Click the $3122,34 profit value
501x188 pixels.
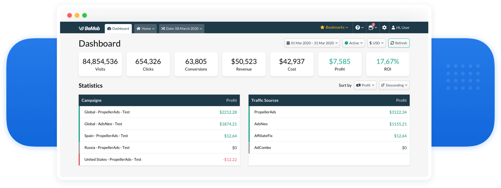pyautogui.click(x=398, y=112)
